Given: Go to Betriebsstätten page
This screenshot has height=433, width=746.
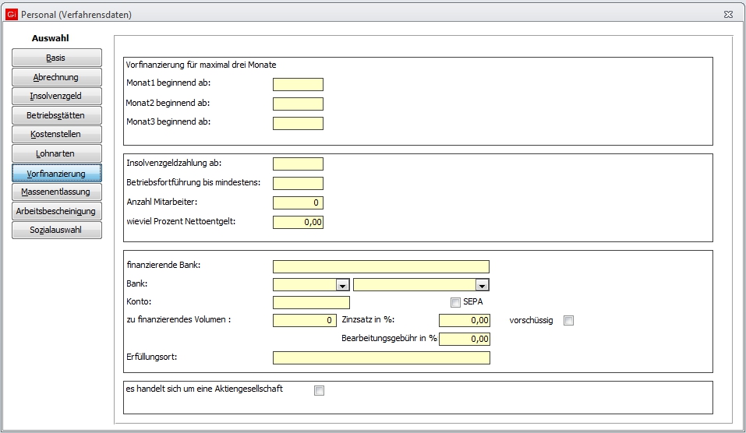Looking at the screenshot, I should pyautogui.click(x=56, y=116).
